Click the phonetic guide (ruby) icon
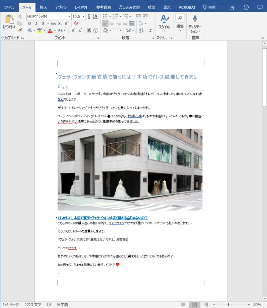The height and width of the screenshot is (308, 267). [89, 16]
